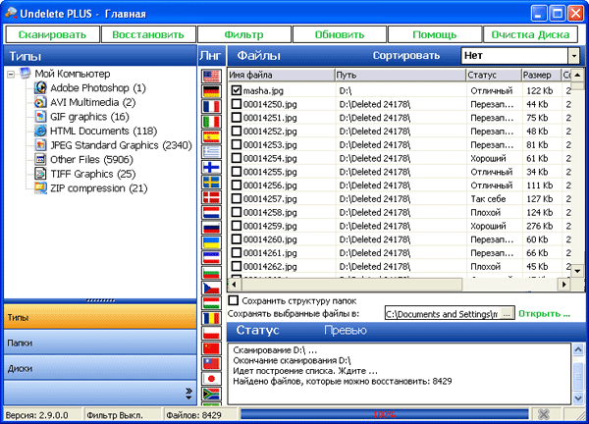The width and height of the screenshot is (589, 424).
Task: Select the 00014260.jpg checkbox
Action: coord(236,238)
